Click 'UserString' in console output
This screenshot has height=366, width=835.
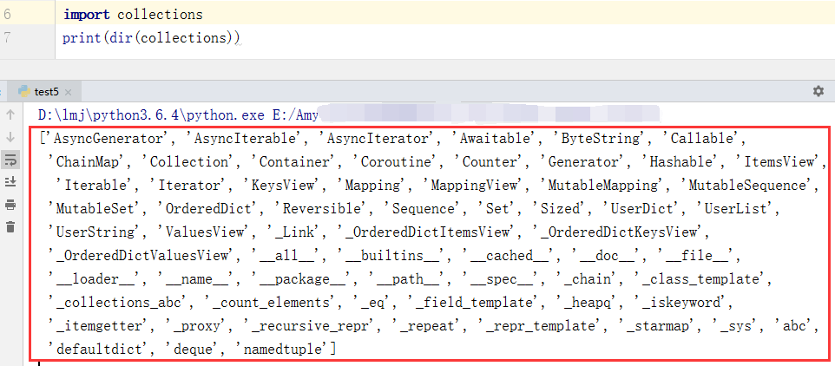[95, 232]
